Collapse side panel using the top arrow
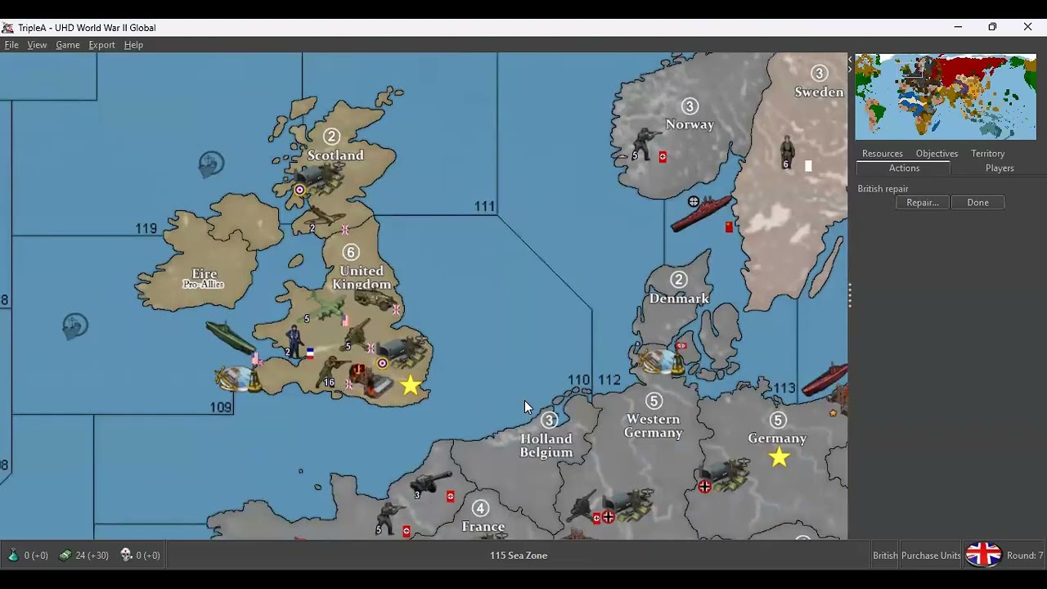1047x589 pixels. (850, 58)
